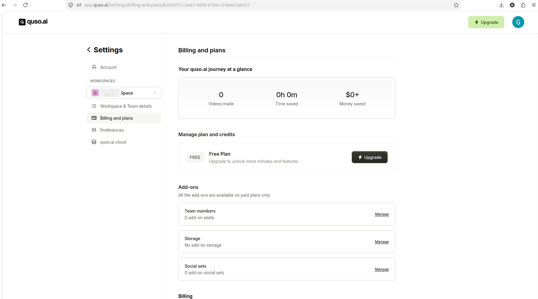Click the site permissions icon in address bar

point(79,5)
